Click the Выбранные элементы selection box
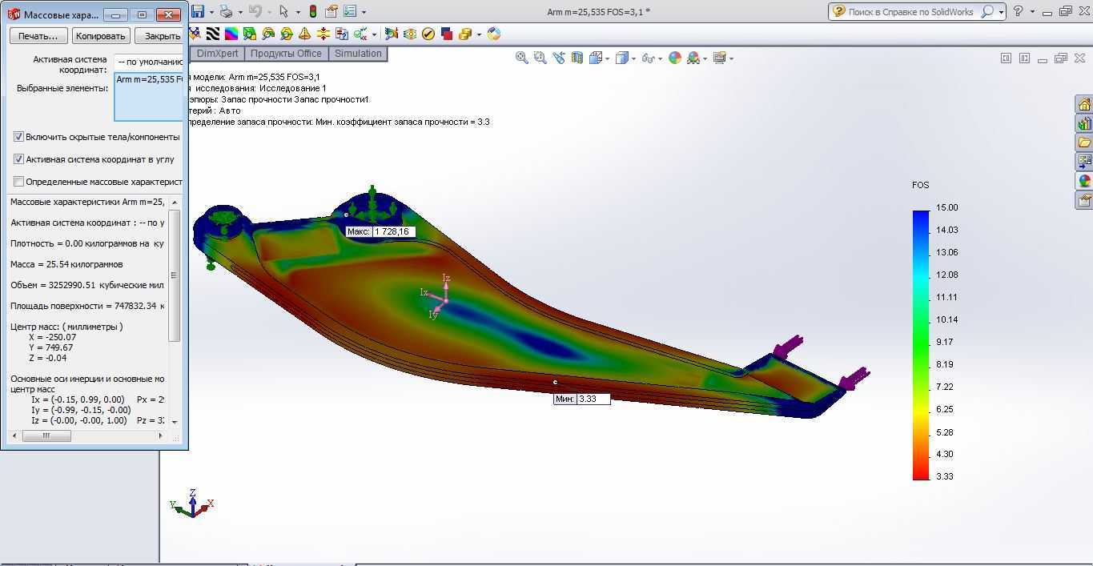1093x566 pixels. click(149, 97)
